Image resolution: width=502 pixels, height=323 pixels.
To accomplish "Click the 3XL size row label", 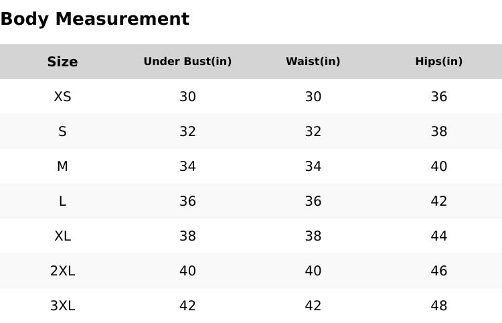I will (62, 306).
